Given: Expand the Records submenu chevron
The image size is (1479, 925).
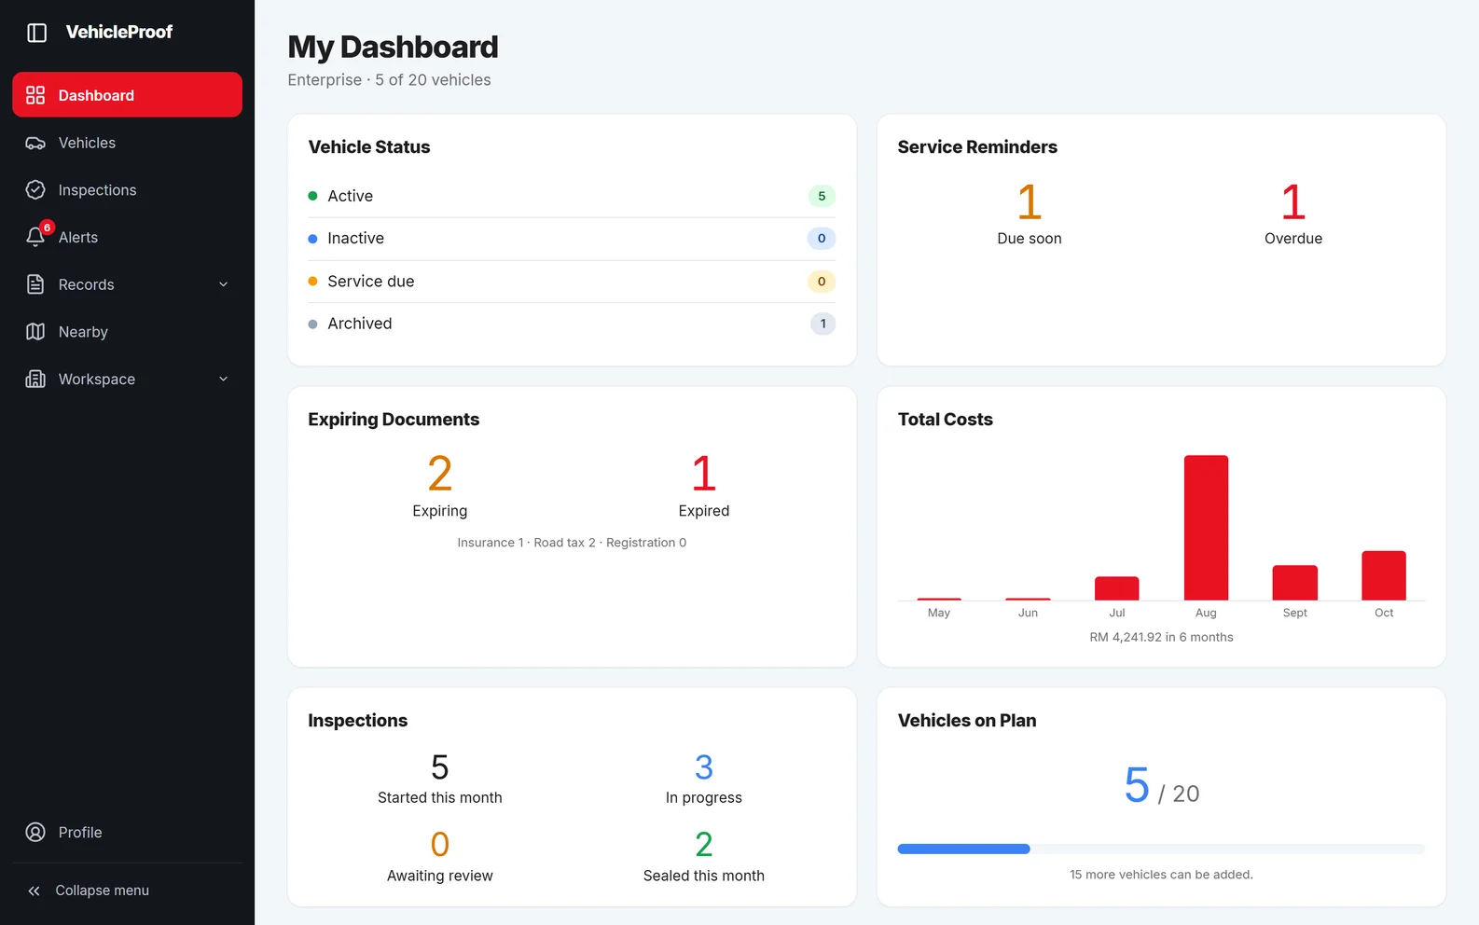Looking at the screenshot, I should pos(223,284).
